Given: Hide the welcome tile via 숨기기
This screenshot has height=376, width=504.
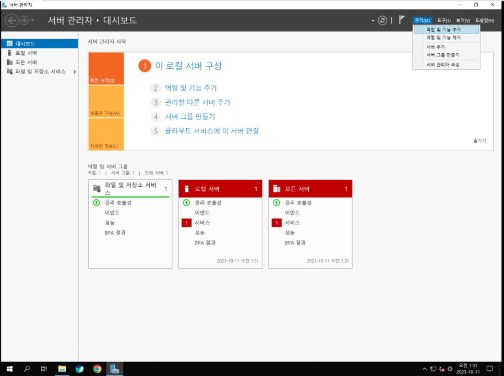Looking at the screenshot, I should [479, 141].
